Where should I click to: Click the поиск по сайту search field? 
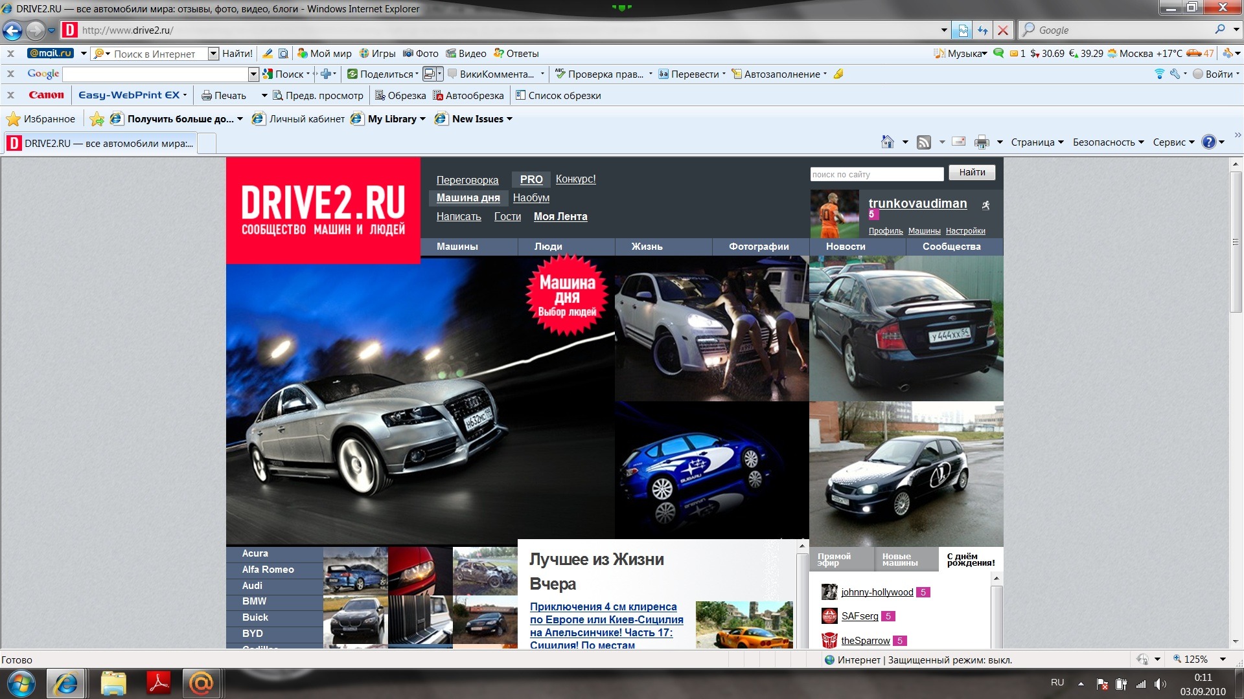(x=876, y=174)
